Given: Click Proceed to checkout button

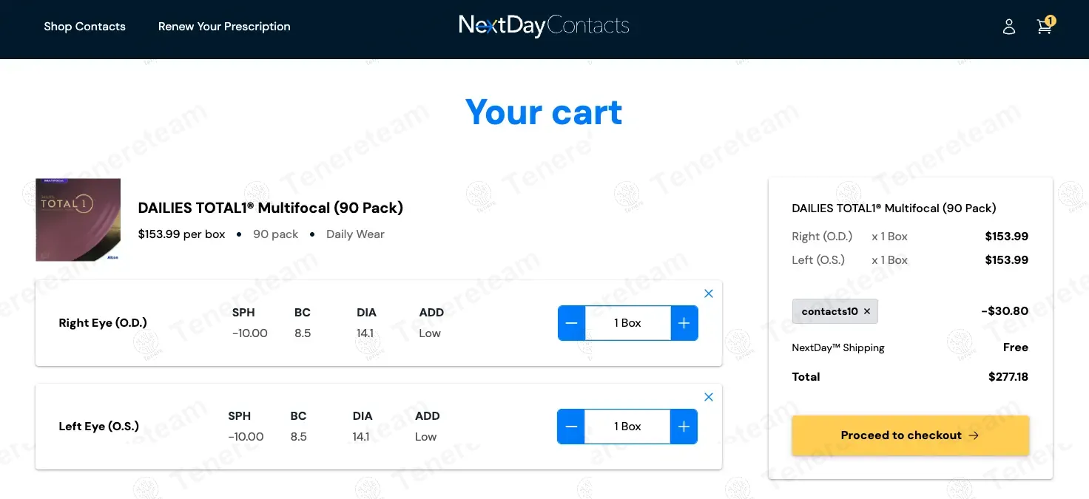Looking at the screenshot, I should pos(910,435).
